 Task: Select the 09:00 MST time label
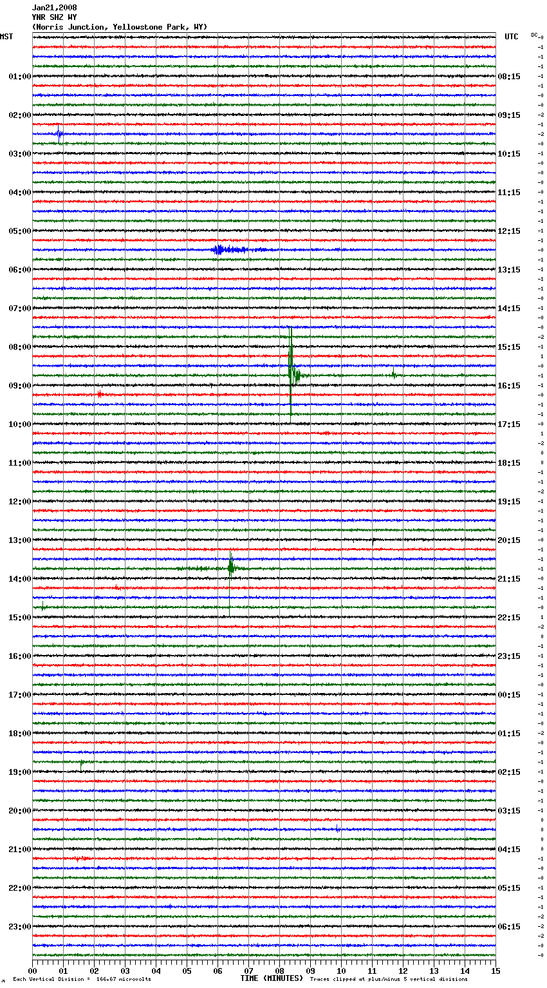point(20,386)
